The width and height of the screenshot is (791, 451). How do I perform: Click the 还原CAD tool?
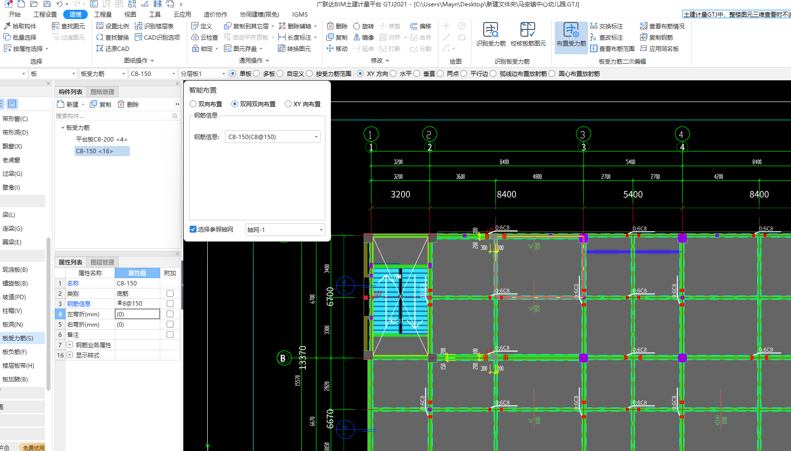click(x=113, y=48)
